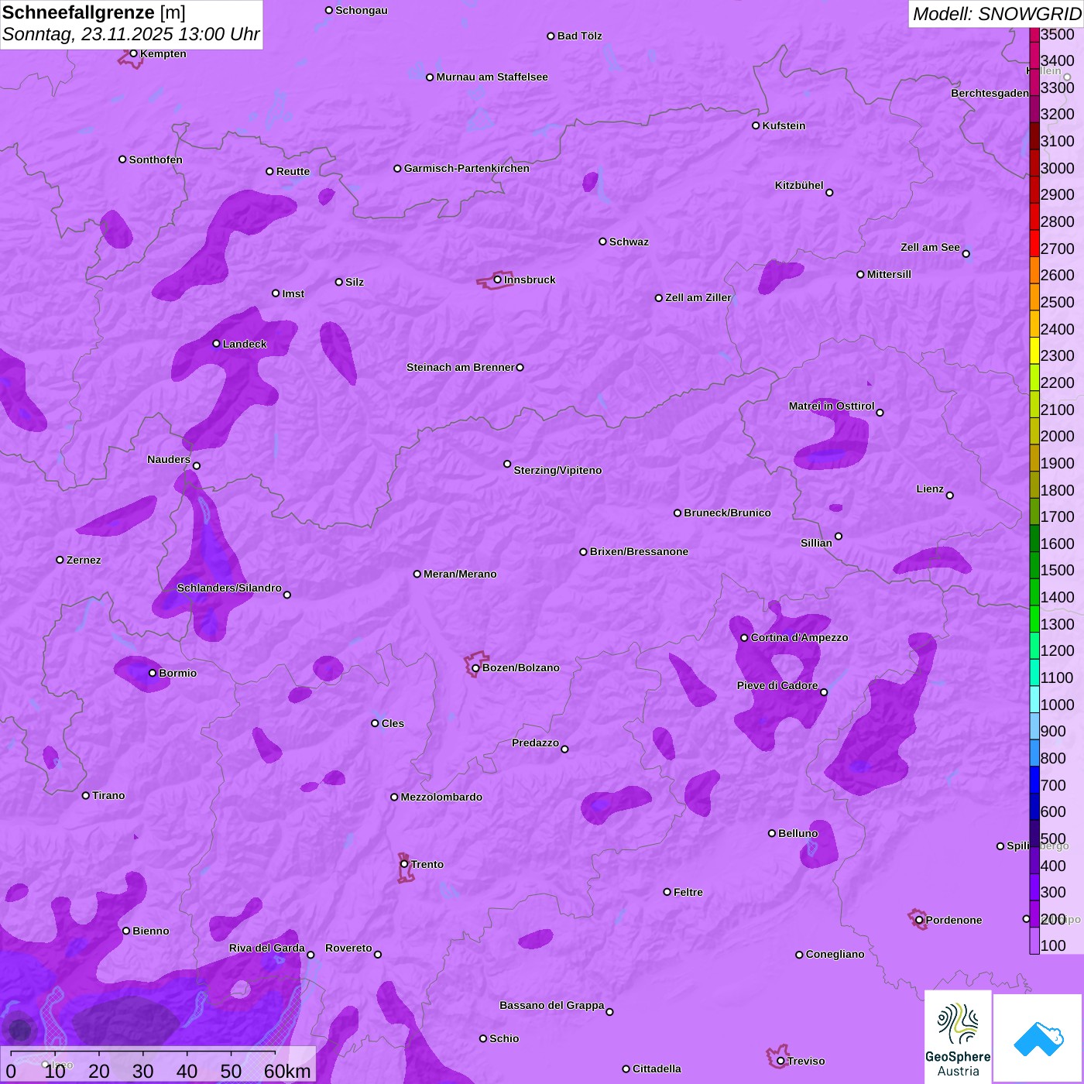Click the Zell am Ziller label
Image resolution: width=1084 pixels, height=1084 pixels.
[698, 297]
